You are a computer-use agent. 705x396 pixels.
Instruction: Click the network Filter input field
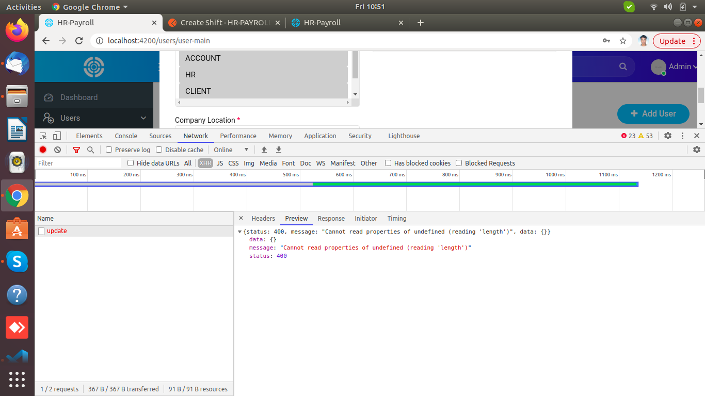click(77, 163)
